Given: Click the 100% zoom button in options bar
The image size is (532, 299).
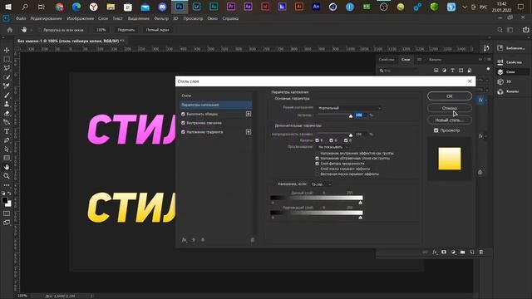Looking at the screenshot, I should click(101, 30).
